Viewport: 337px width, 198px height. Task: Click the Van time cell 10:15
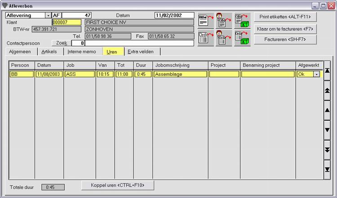pos(105,74)
